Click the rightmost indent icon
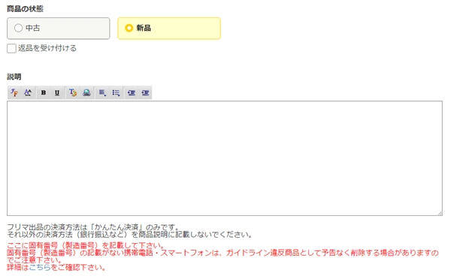 point(145,93)
